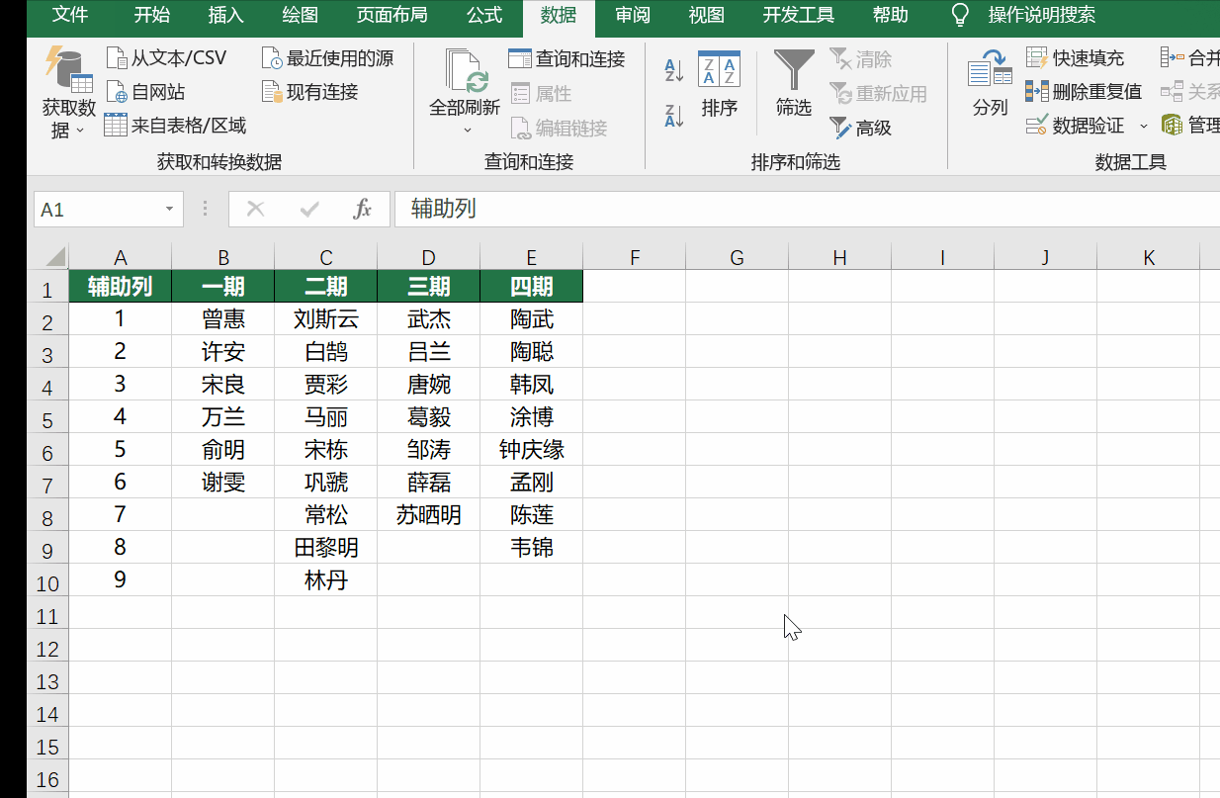
Task: Import data 从文本/CSV
Action: pyautogui.click(x=167, y=58)
